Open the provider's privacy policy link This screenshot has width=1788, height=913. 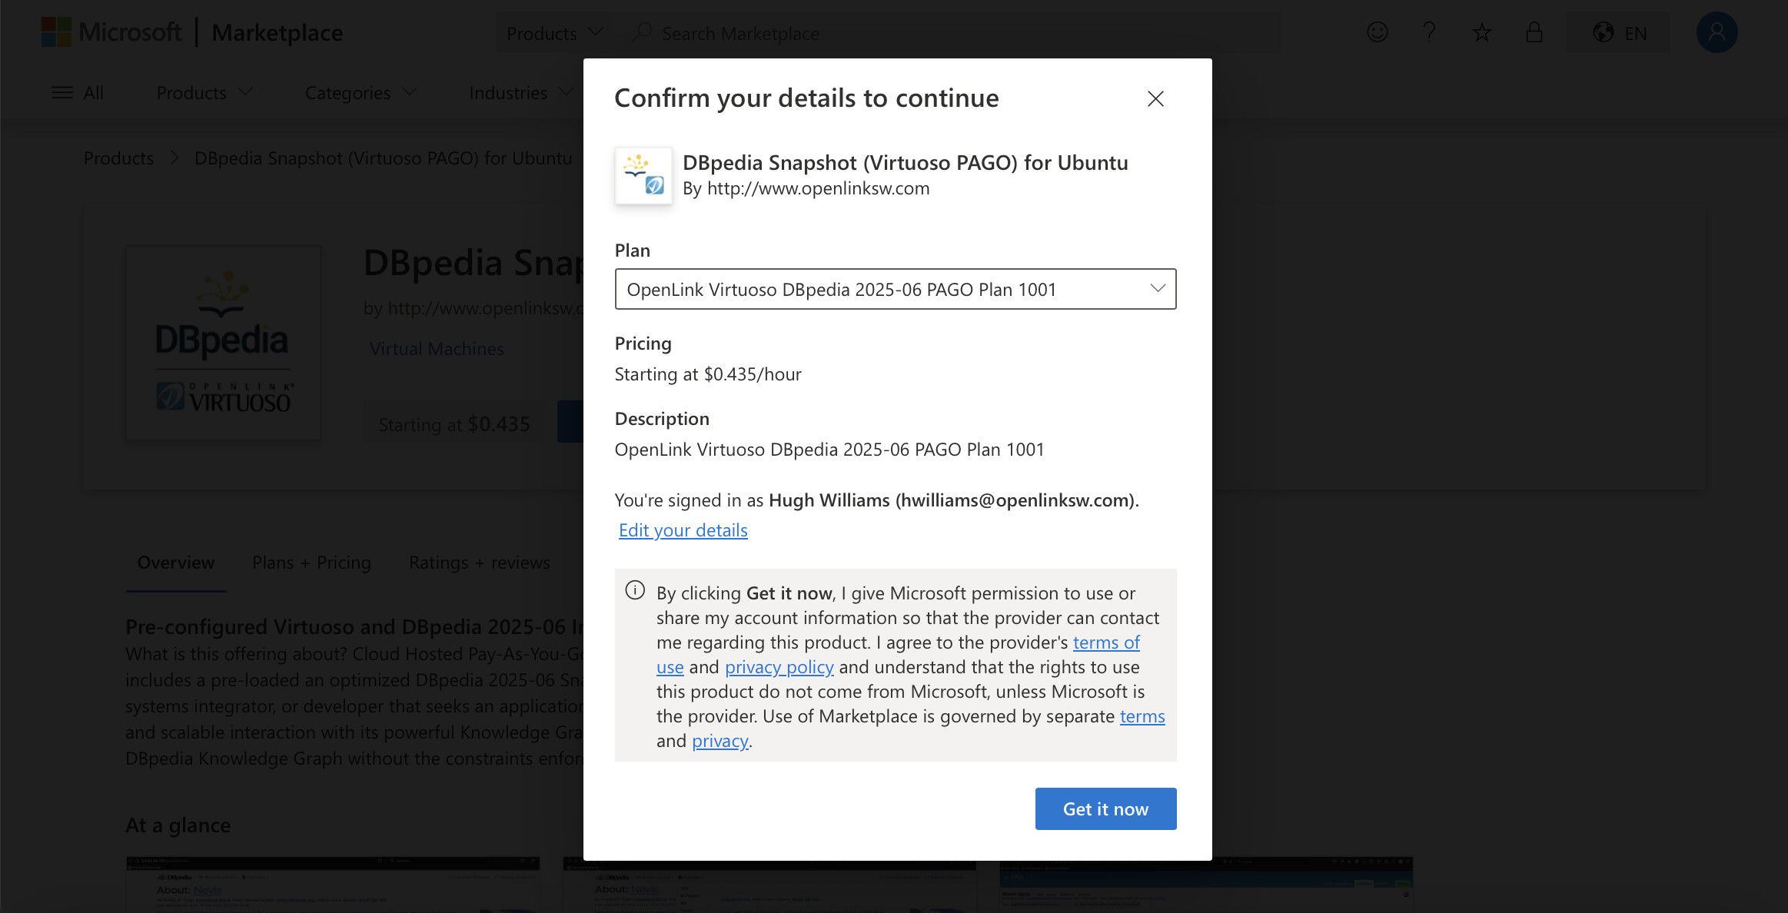[x=779, y=667]
